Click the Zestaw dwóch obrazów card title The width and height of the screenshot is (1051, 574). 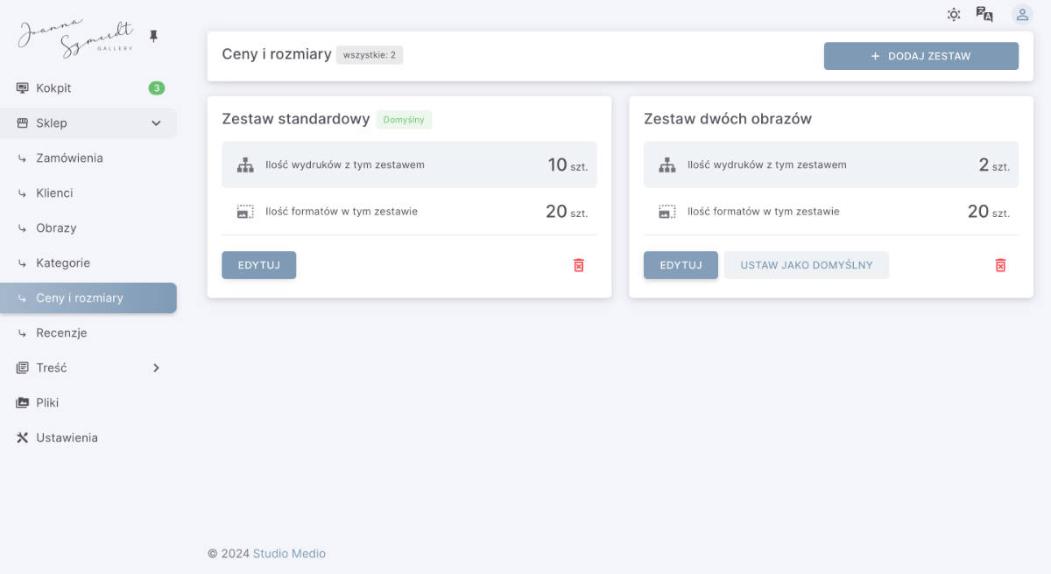728,119
